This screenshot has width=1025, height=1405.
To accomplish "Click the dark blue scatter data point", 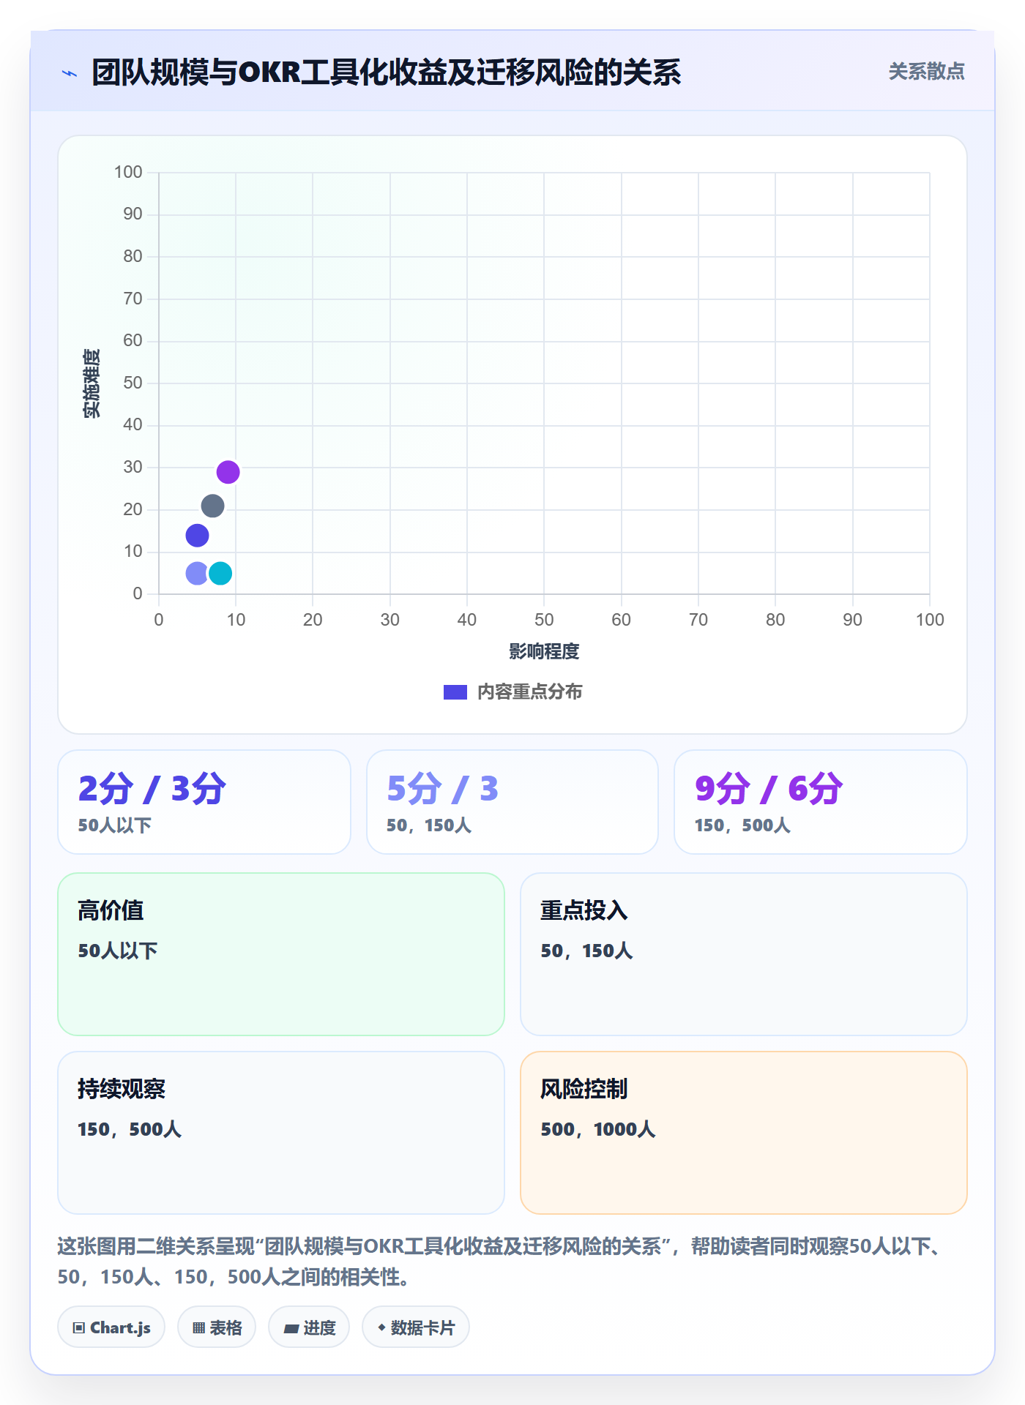I will click(197, 536).
